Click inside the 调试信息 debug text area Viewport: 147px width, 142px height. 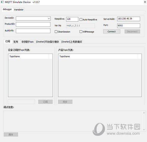tap(73, 121)
